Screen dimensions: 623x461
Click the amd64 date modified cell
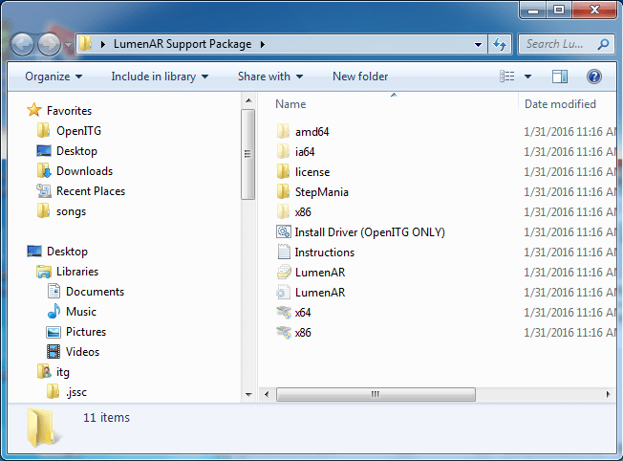tap(569, 131)
